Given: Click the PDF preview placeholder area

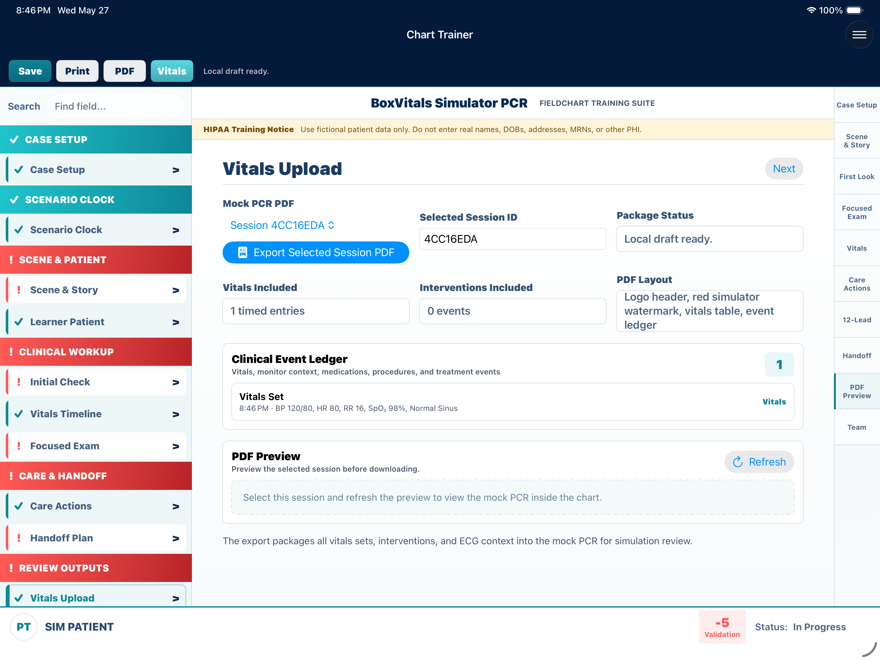Looking at the screenshot, I should pos(512,497).
